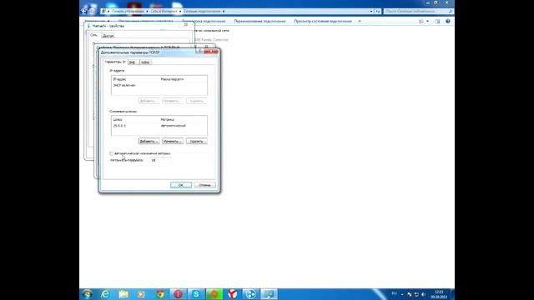Open the Explorer help question-mark icon
This screenshot has height=300, width=534.
coord(448,21)
